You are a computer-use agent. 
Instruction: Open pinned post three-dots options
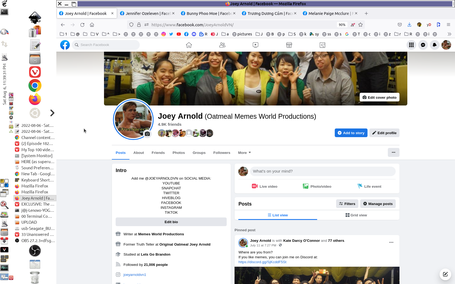point(391,242)
